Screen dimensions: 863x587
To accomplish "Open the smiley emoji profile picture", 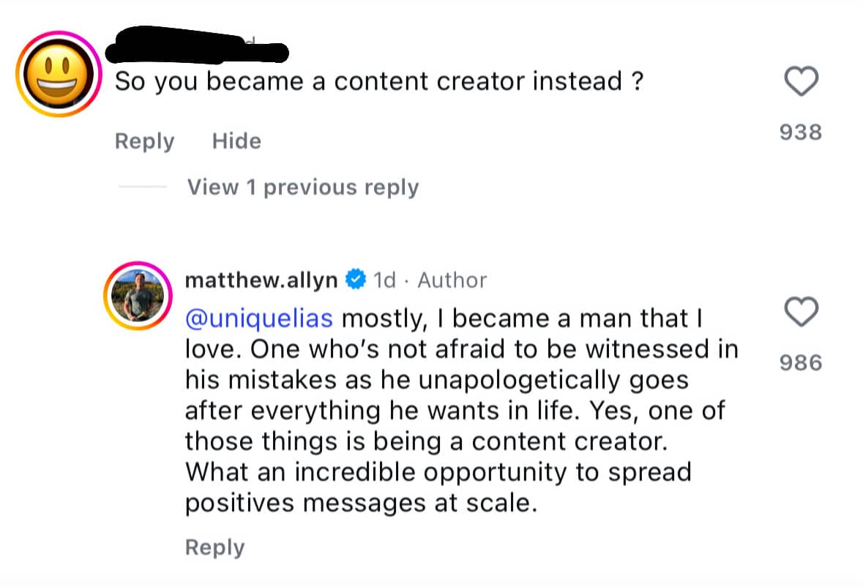I will point(59,74).
